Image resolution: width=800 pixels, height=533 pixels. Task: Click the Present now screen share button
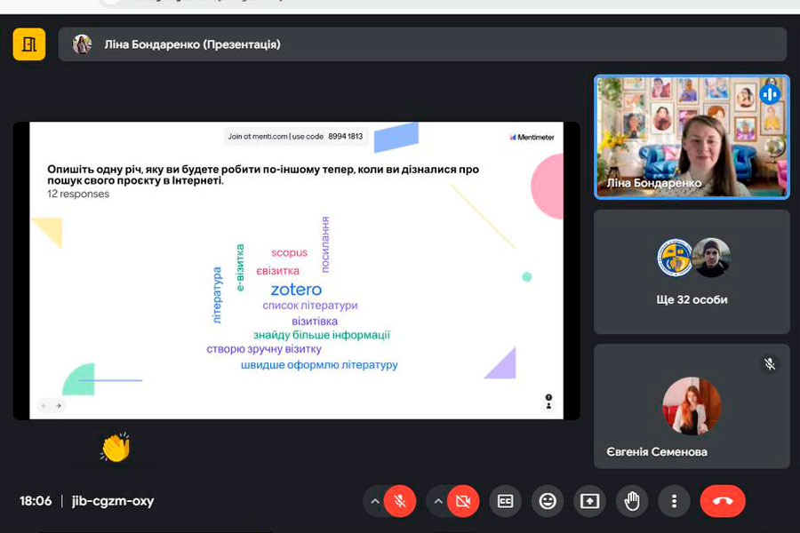pos(590,501)
